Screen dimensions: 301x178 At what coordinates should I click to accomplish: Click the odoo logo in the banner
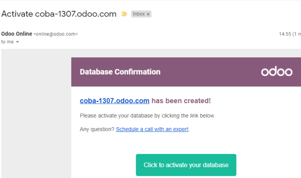277,71
